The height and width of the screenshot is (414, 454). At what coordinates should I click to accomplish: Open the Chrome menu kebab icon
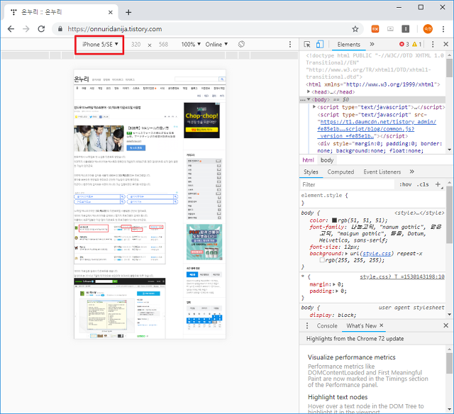443,28
